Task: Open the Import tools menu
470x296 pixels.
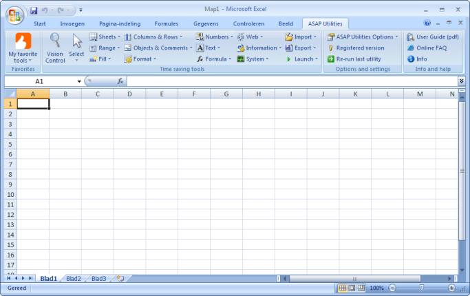Action: (301, 37)
